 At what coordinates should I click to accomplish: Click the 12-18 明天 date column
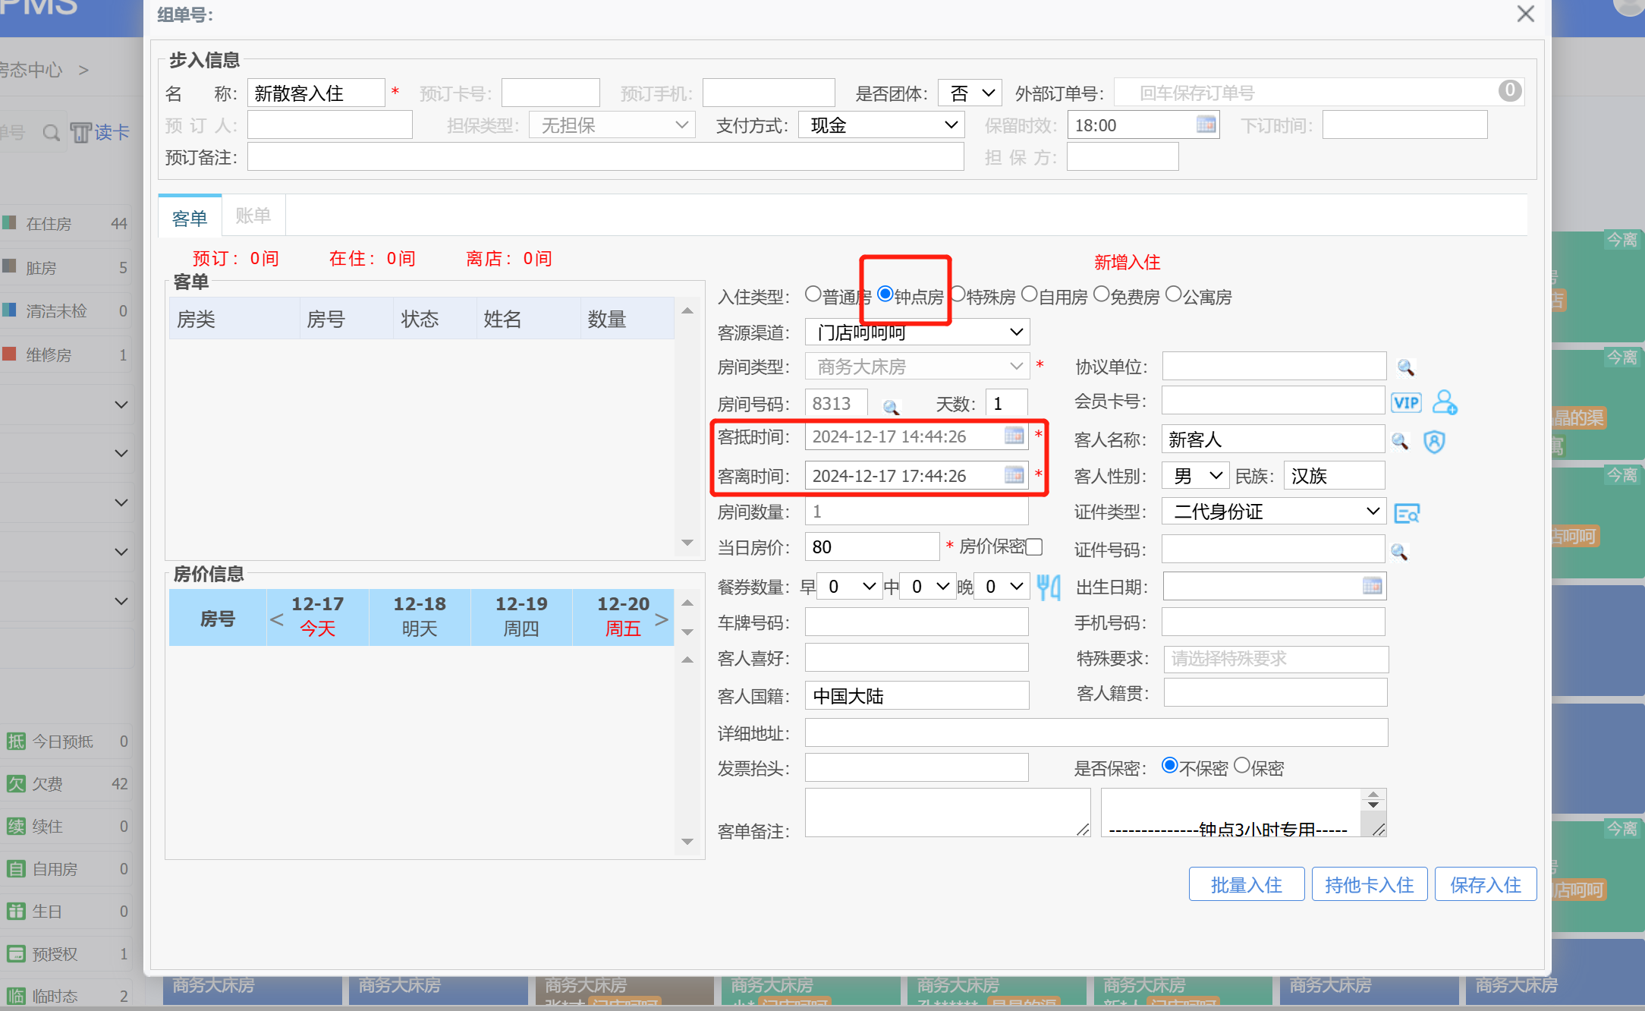click(420, 617)
